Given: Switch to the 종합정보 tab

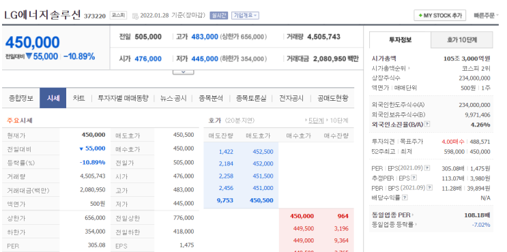Looking at the screenshot, I should 21,98.
